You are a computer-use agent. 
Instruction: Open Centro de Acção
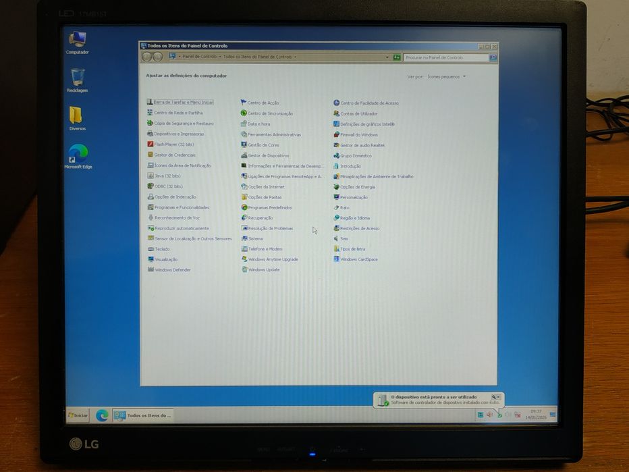260,103
